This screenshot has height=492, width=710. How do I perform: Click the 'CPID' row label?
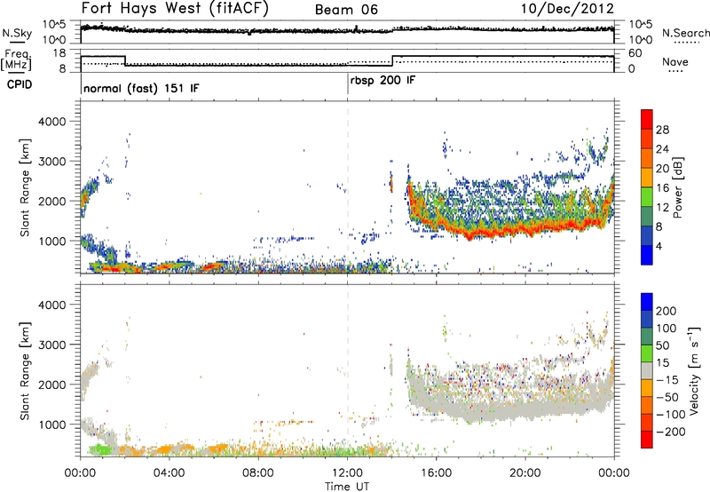tap(20, 84)
